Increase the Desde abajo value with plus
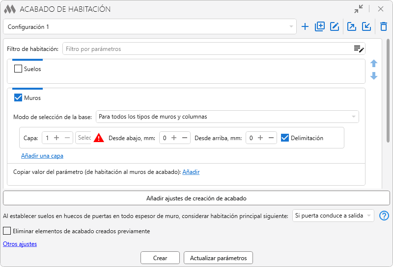 point(174,138)
